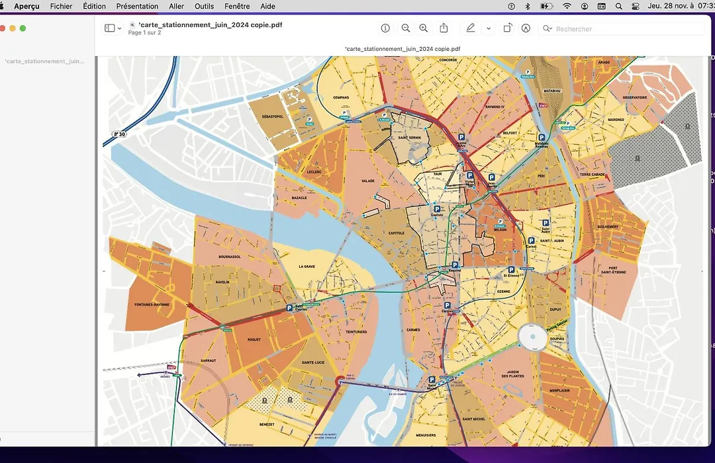Image resolution: width=715 pixels, height=463 pixels.
Task: Select the highlight pen tool
Action: pos(471,28)
